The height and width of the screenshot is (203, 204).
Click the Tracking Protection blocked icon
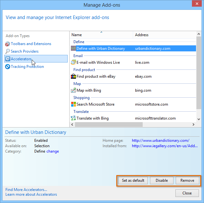(x=8, y=67)
